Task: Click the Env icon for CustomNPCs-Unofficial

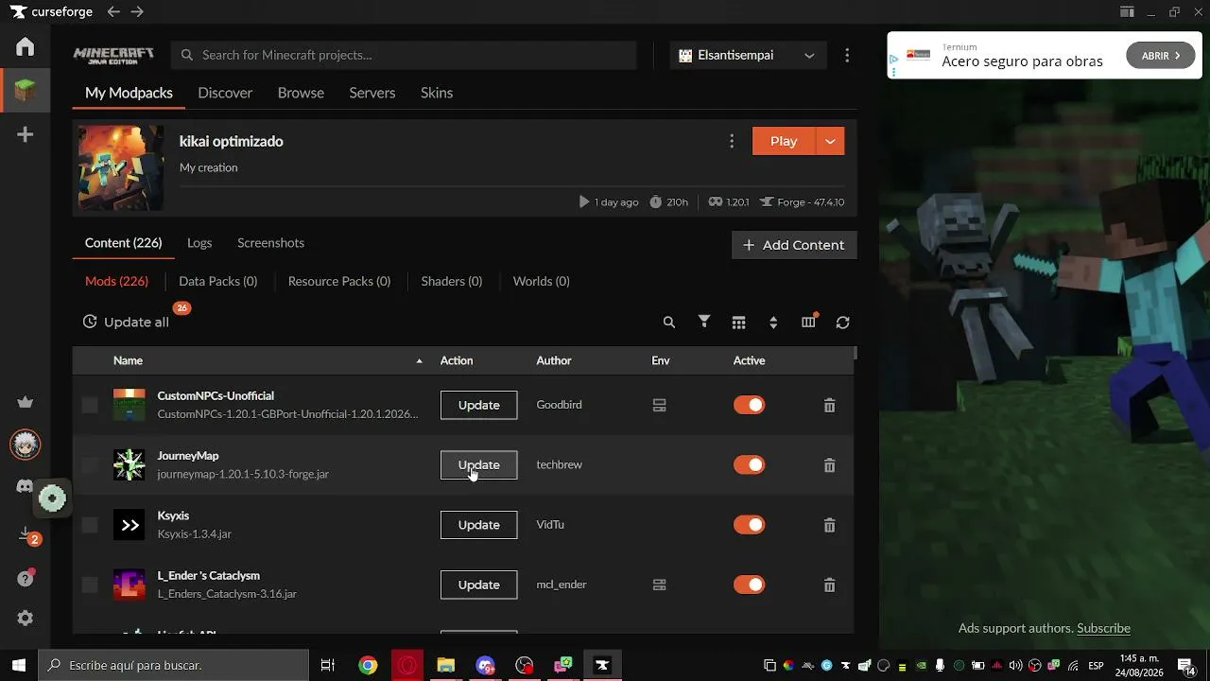Action: [660, 406]
